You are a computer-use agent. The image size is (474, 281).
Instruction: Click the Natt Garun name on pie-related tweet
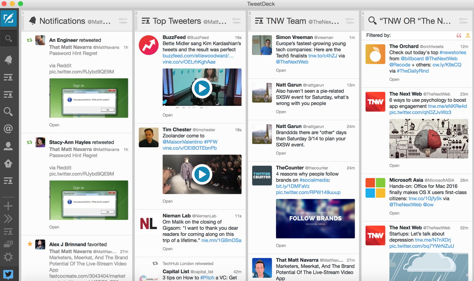[288, 85]
